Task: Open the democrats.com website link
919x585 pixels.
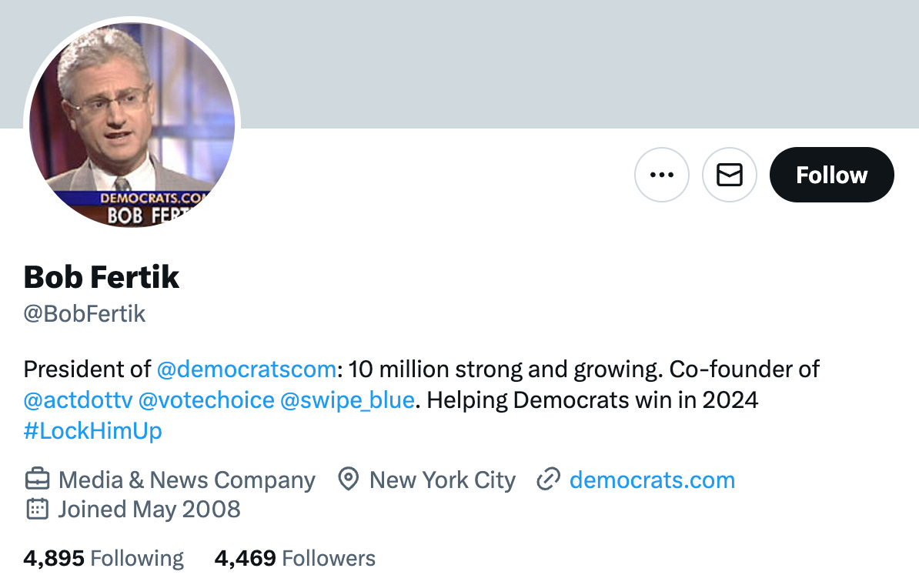Action: 652,480
